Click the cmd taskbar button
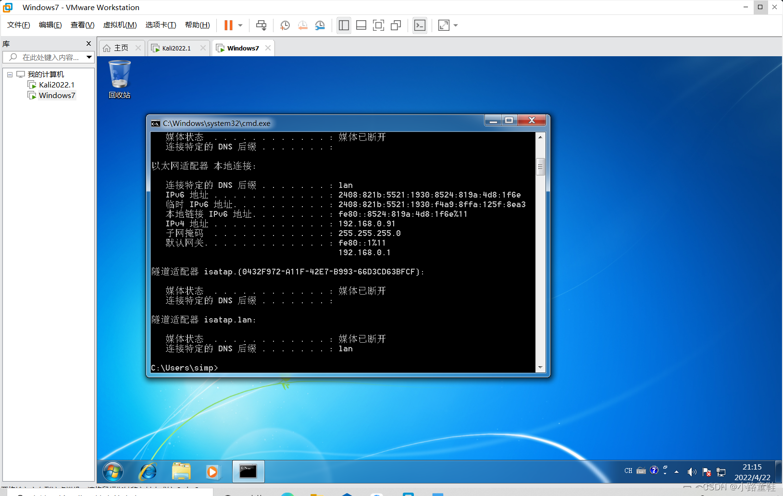 [x=248, y=472]
